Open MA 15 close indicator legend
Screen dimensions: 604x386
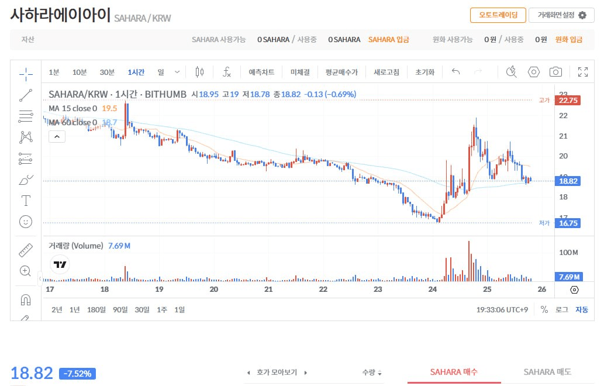[x=73, y=108]
